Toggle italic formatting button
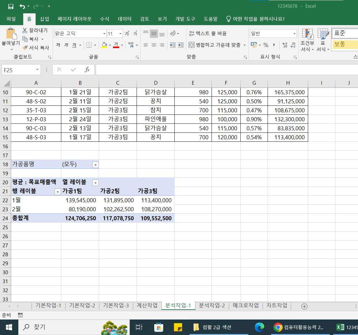The width and height of the screenshot is (358, 335). point(66,45)
